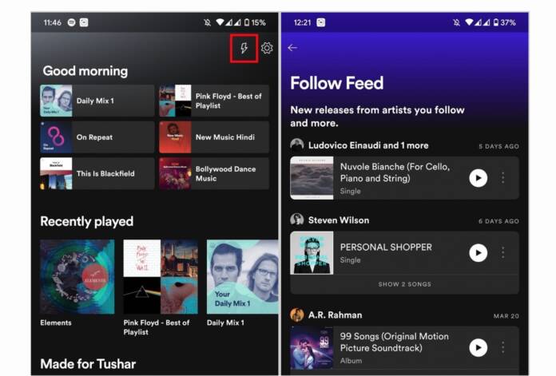Go back using the arrow in Follow Feed
The width and height of the screenshot is (556, 376).
(292, 47)
